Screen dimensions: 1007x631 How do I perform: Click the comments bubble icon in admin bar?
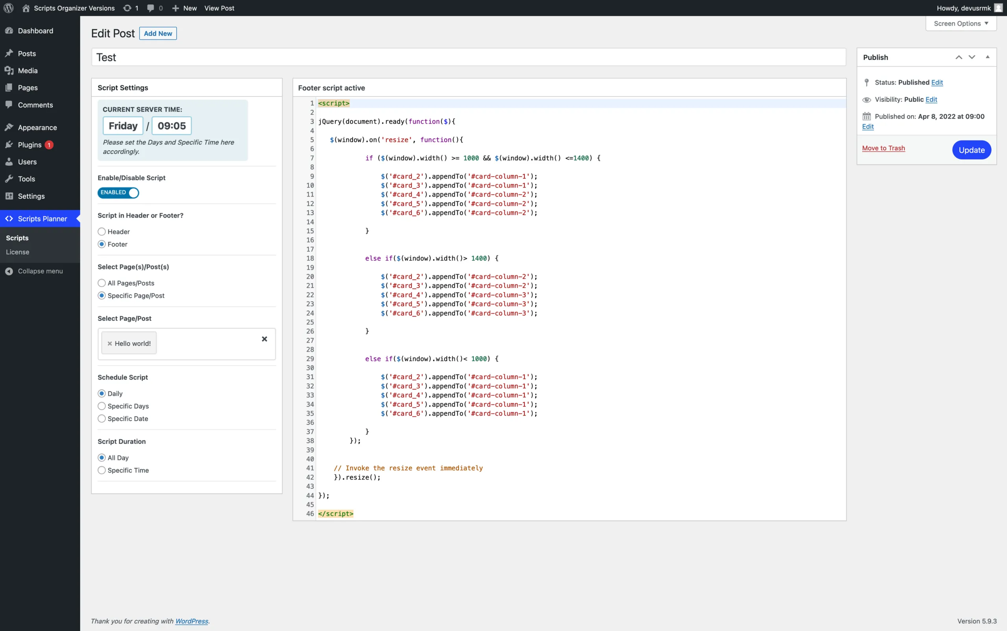click(x=151, y=8)
